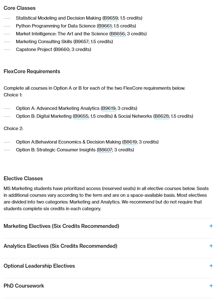The height and width of the screenshot is (303, 218).
Task: Expand Marketing Electives (Six Credits Recommended) heading
Action: (61, 226)
